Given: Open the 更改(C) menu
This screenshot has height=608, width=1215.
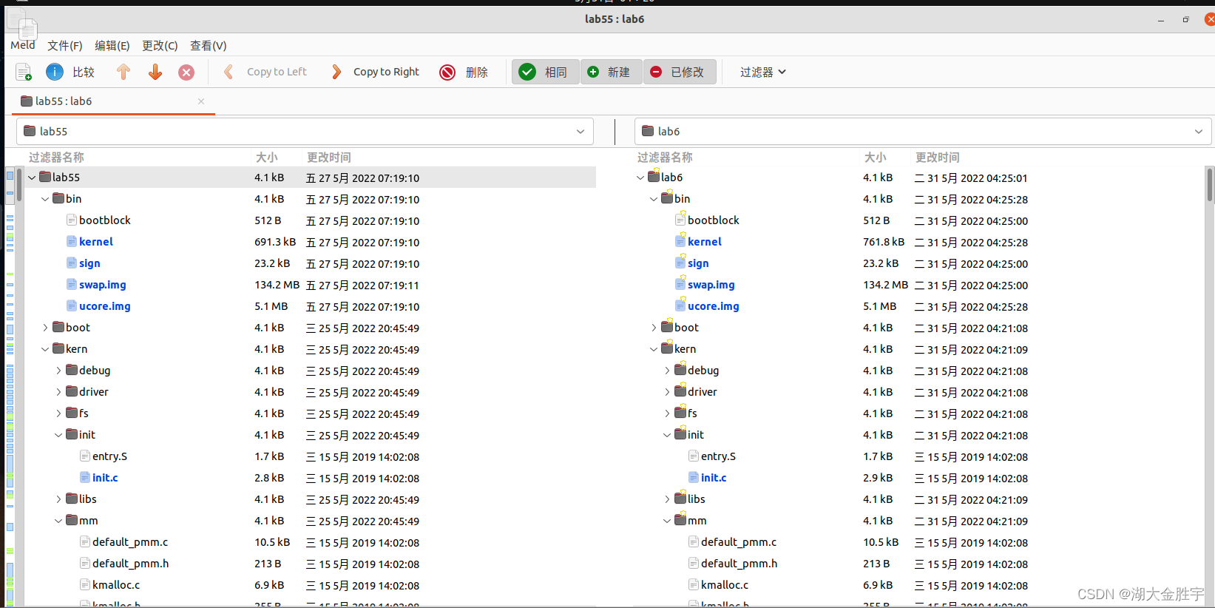Looking at the screenshot, I should click(x=160, y=45).
